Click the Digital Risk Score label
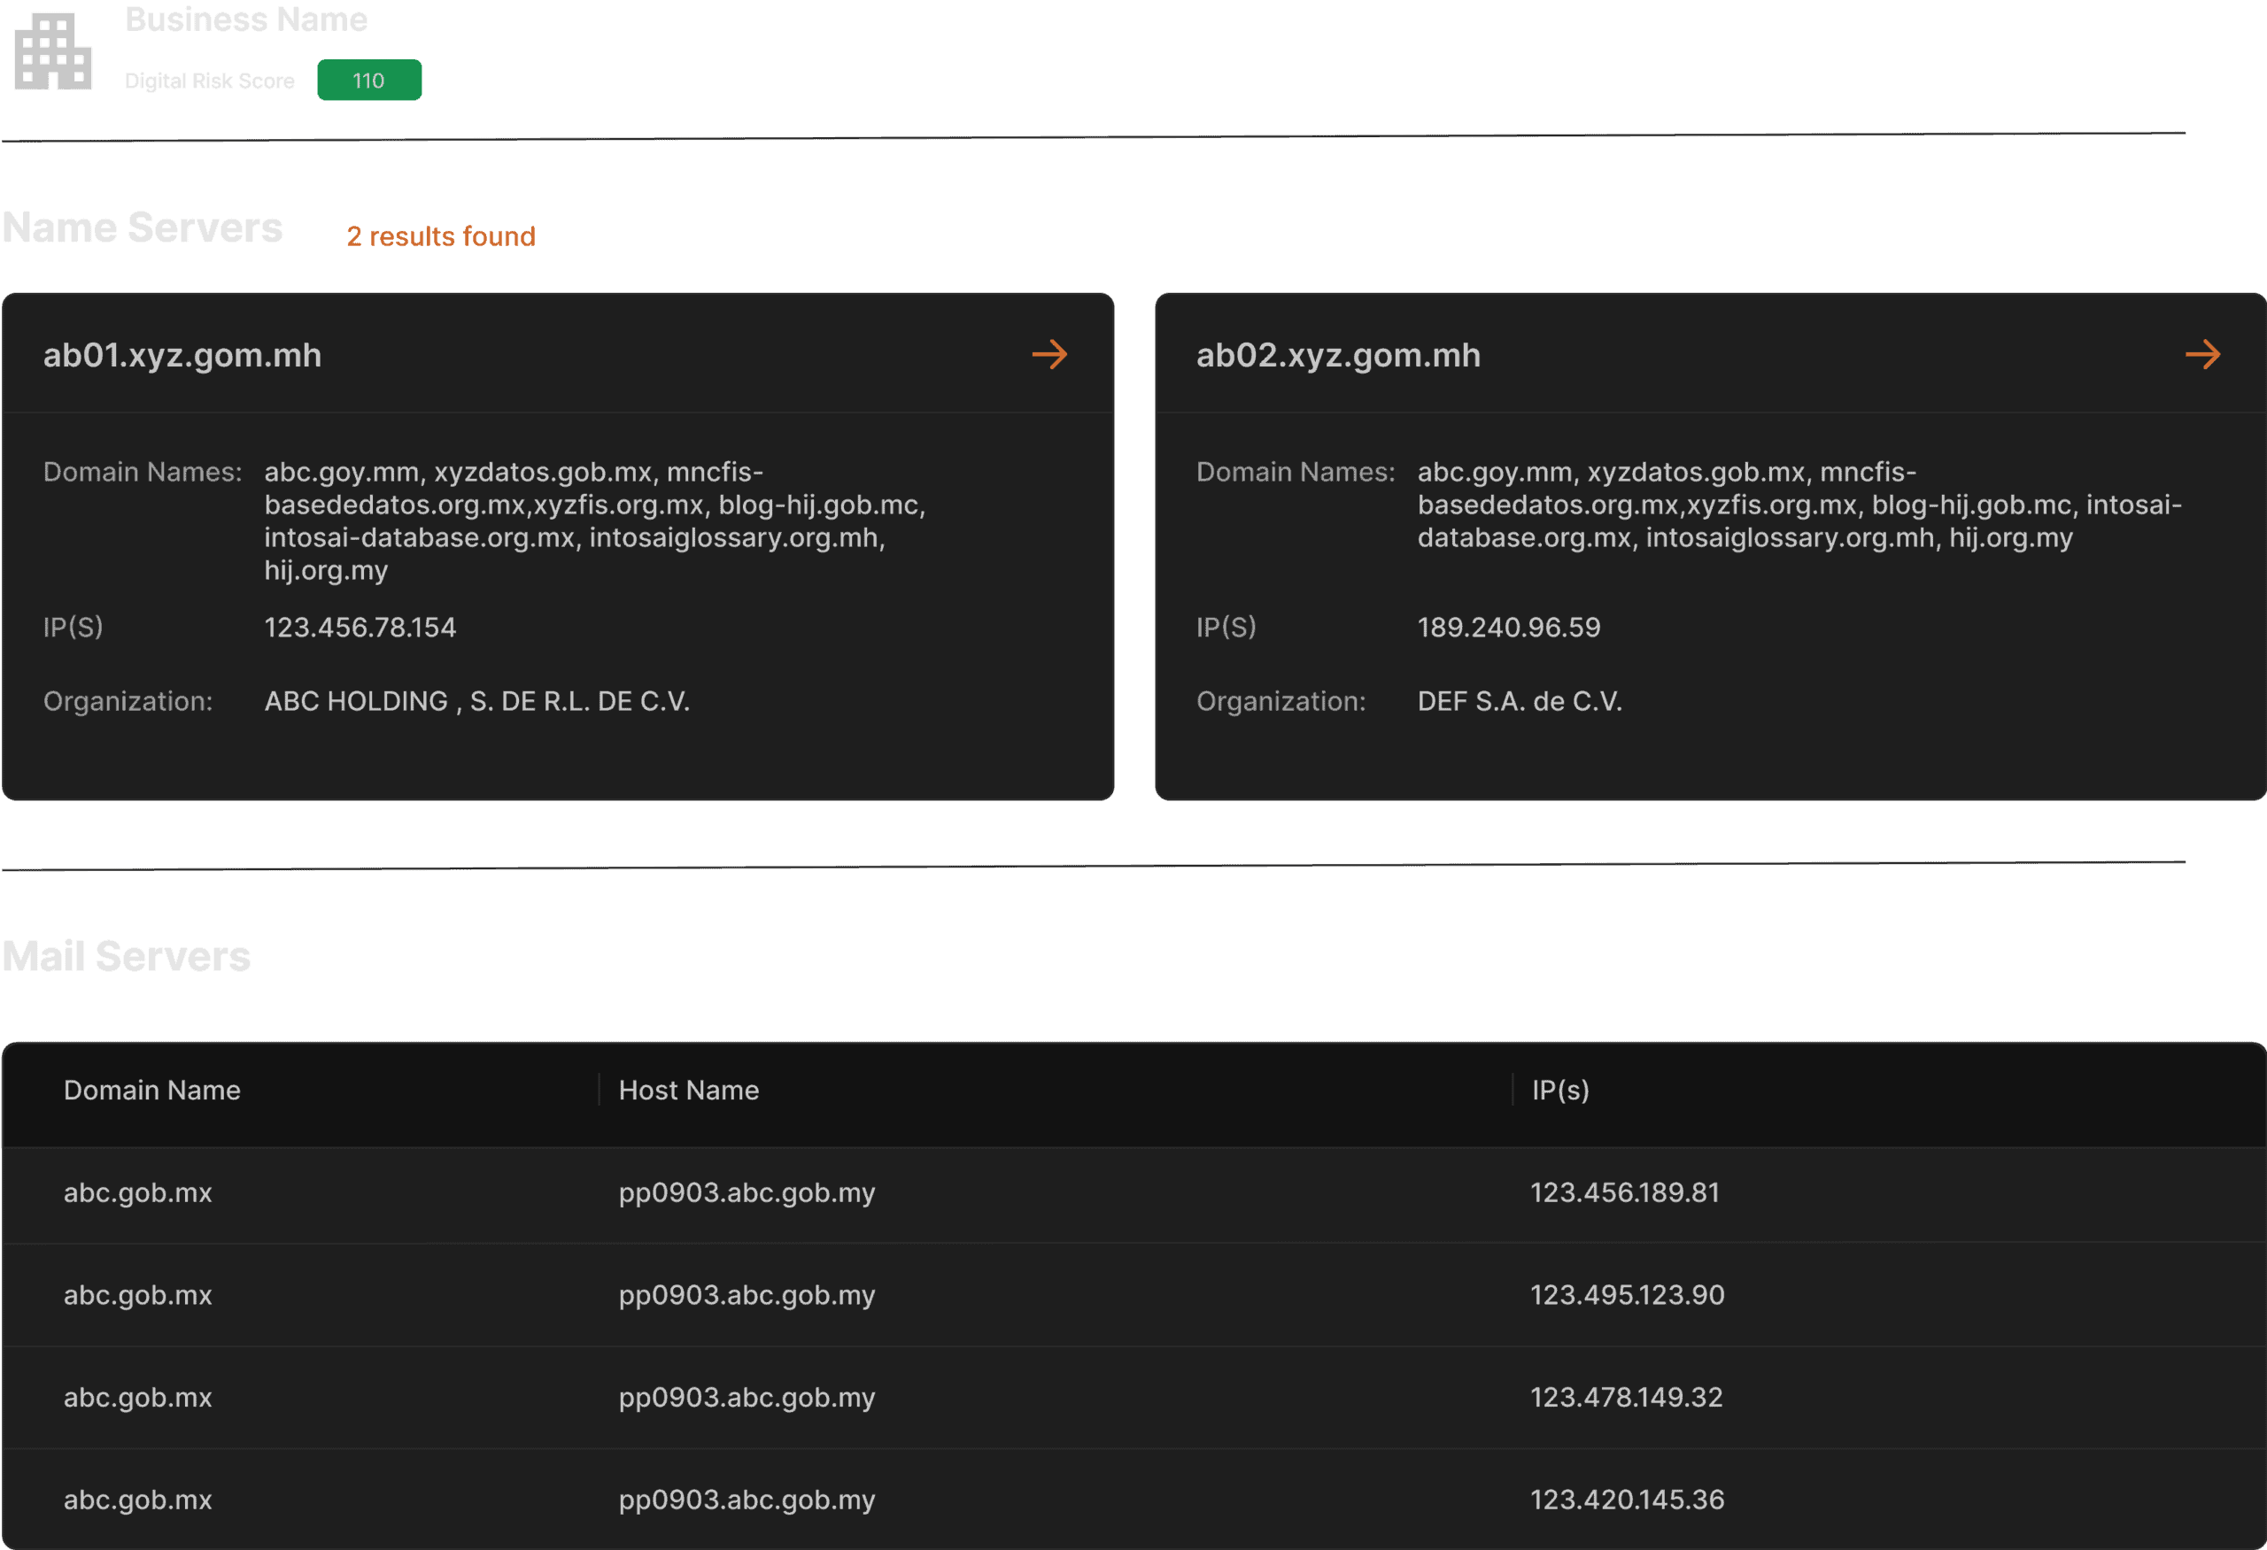Viewport: 2267px width, 1550px height. tap(209, 81)
